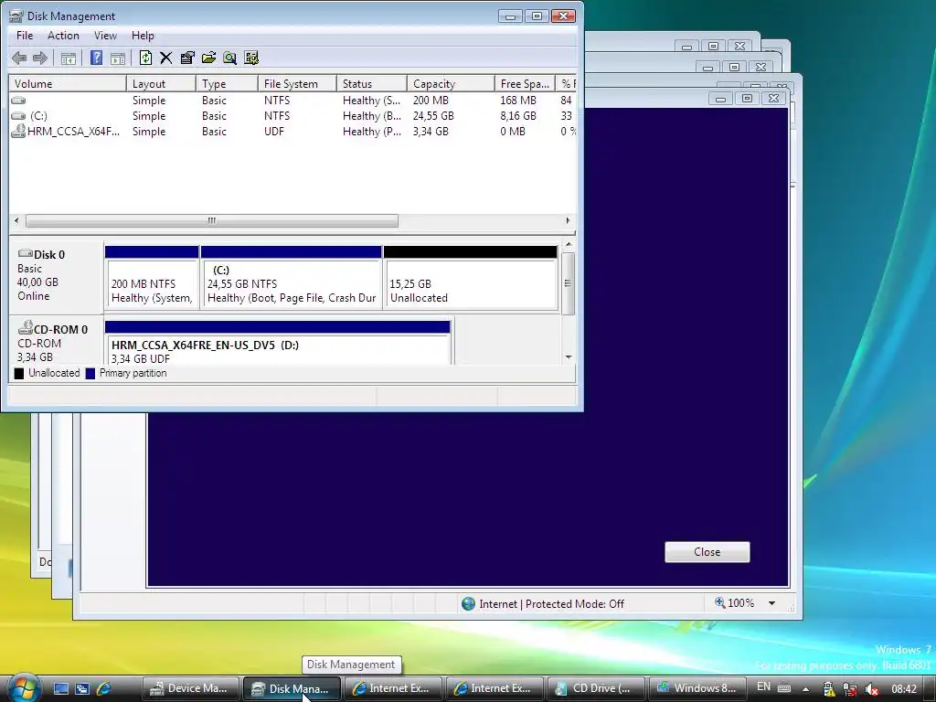Launch Internet Explorer from the quick launch bar
The image size is (936, 702).
[x=103, y=688]
